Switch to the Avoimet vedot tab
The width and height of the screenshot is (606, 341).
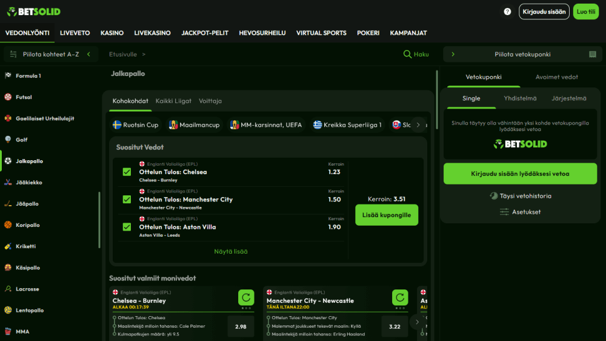pyautogui.click(x=556, y=77)
